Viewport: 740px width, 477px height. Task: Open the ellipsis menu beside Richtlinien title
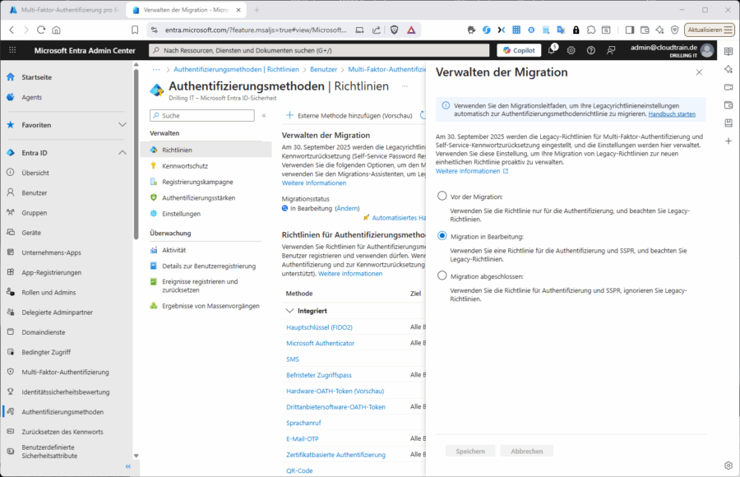pos(405,86)
